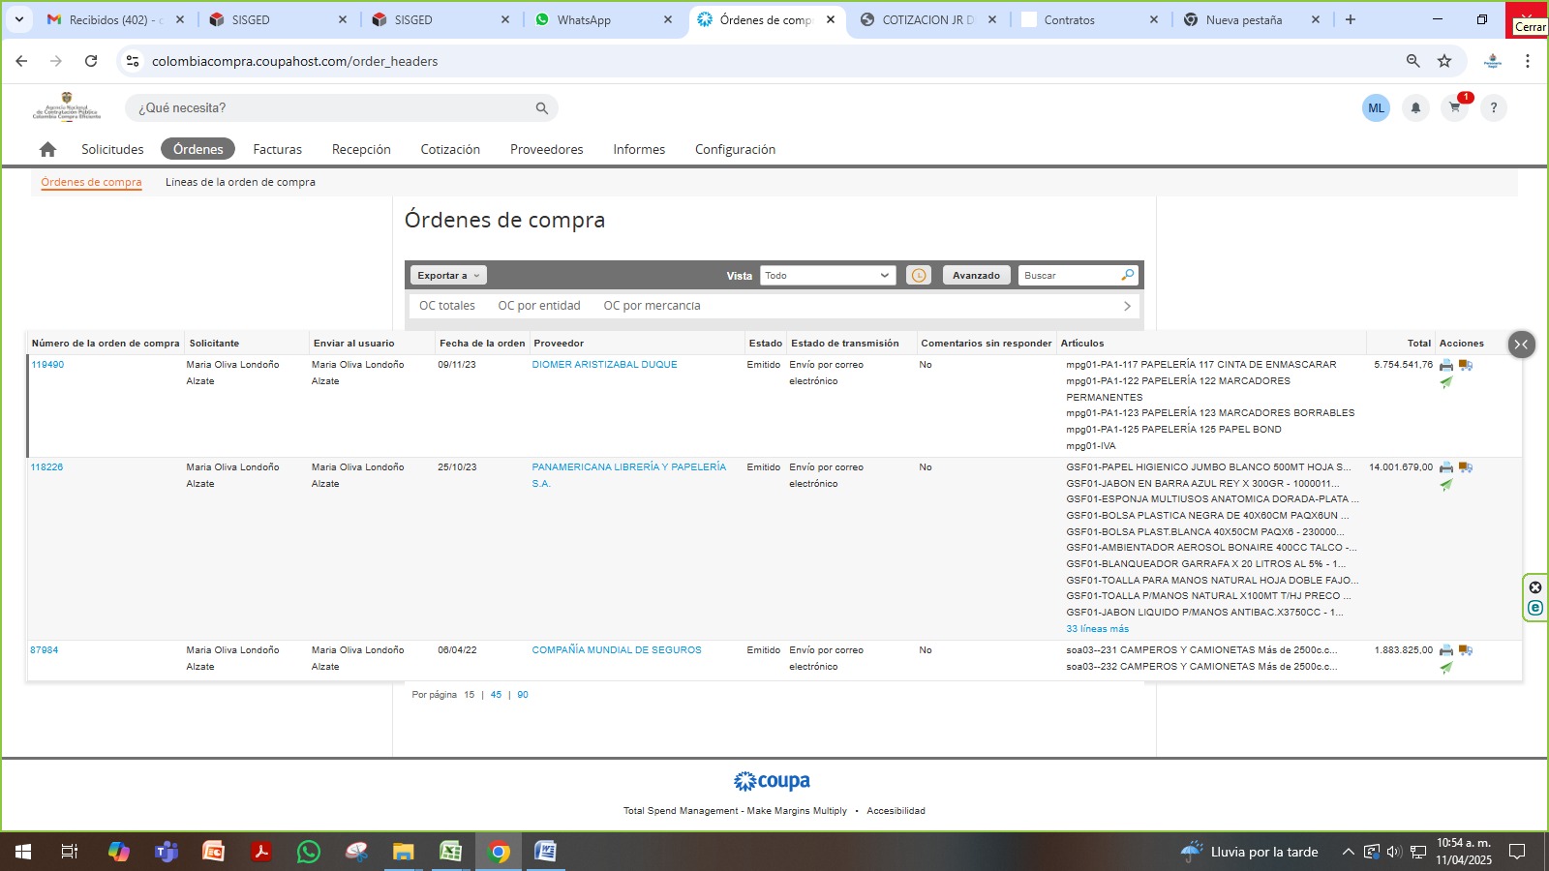Expand the OC totales tabs chevron
The height and width of the screenshot is (871, 1549).
click(1127, 306)
